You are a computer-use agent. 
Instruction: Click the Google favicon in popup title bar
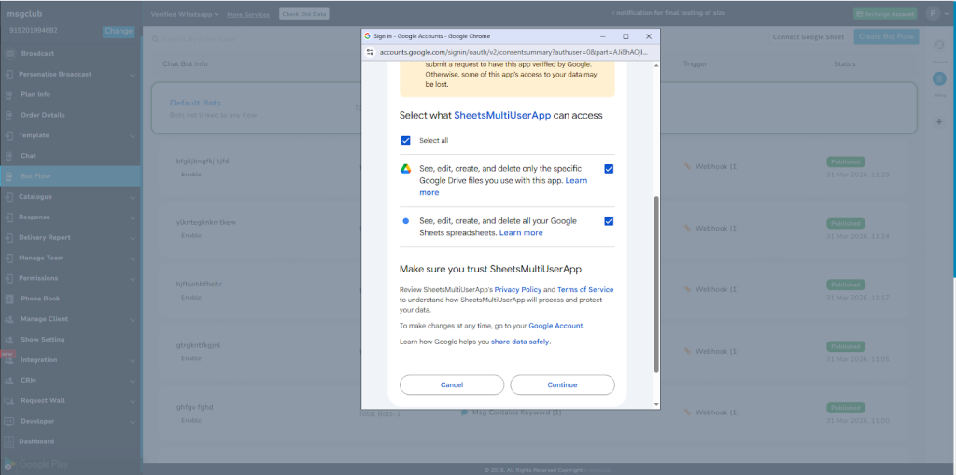[368, 35]
